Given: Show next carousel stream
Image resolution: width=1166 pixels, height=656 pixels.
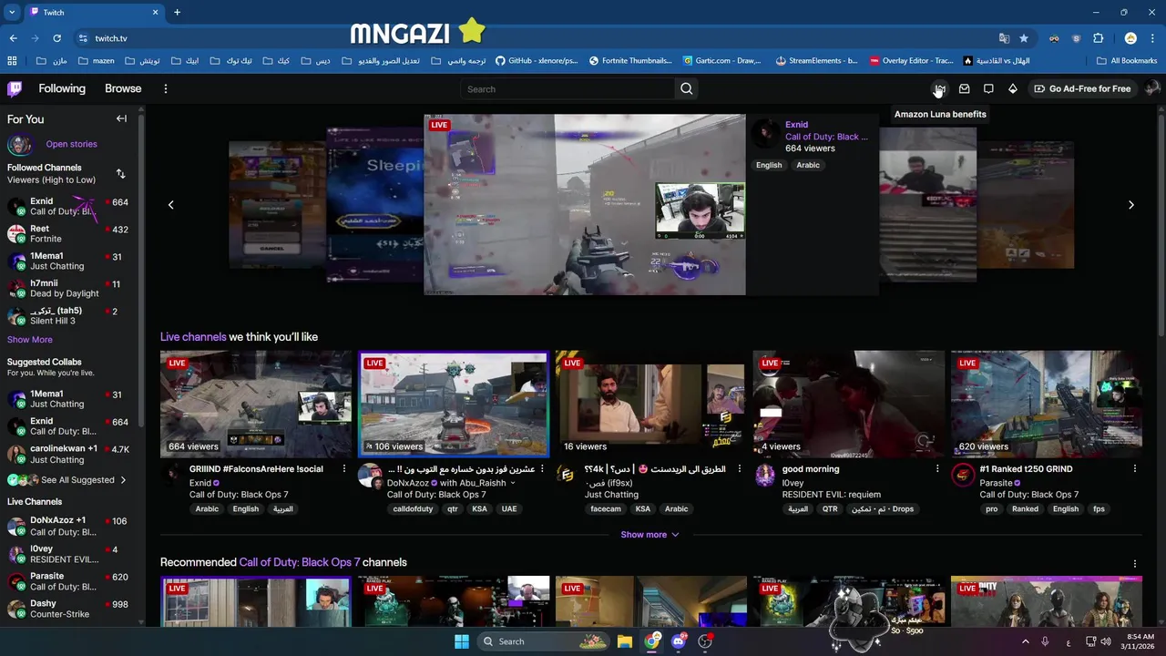Looking at the screenshot, I should (1131, 204).
